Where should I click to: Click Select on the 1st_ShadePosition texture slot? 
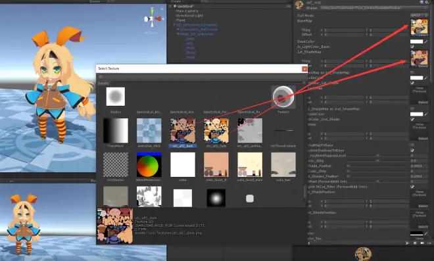423,206
